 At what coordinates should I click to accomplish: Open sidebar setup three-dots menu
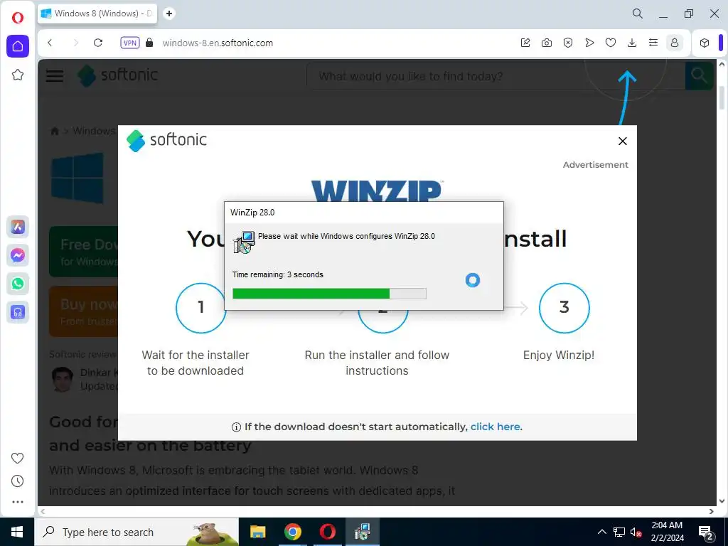pos(18,502)
